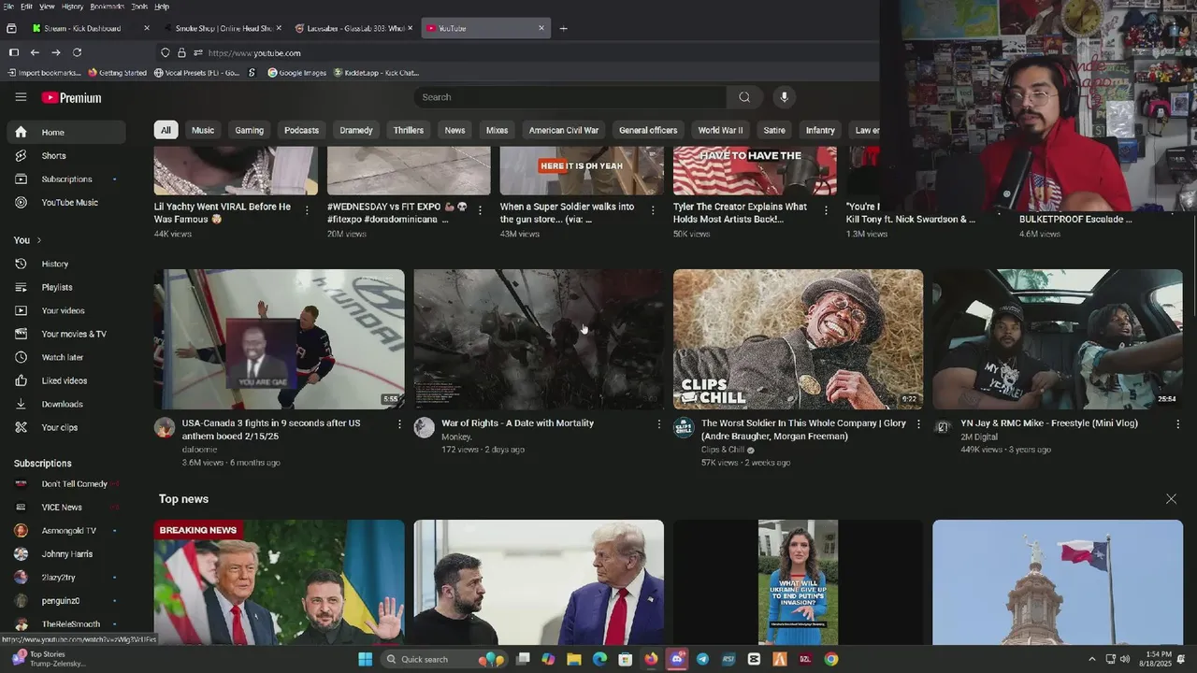This screenshot has width=1197, height=673.
Task: Open Windows Start menu
Action: 366,659
